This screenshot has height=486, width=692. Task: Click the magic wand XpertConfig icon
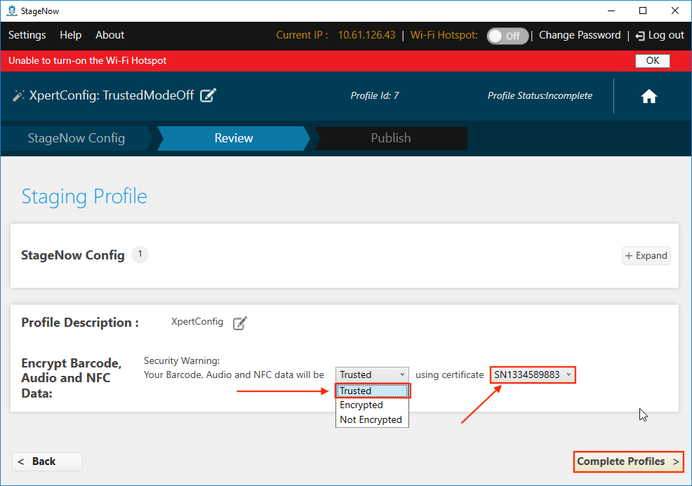[x=18, y=96]
